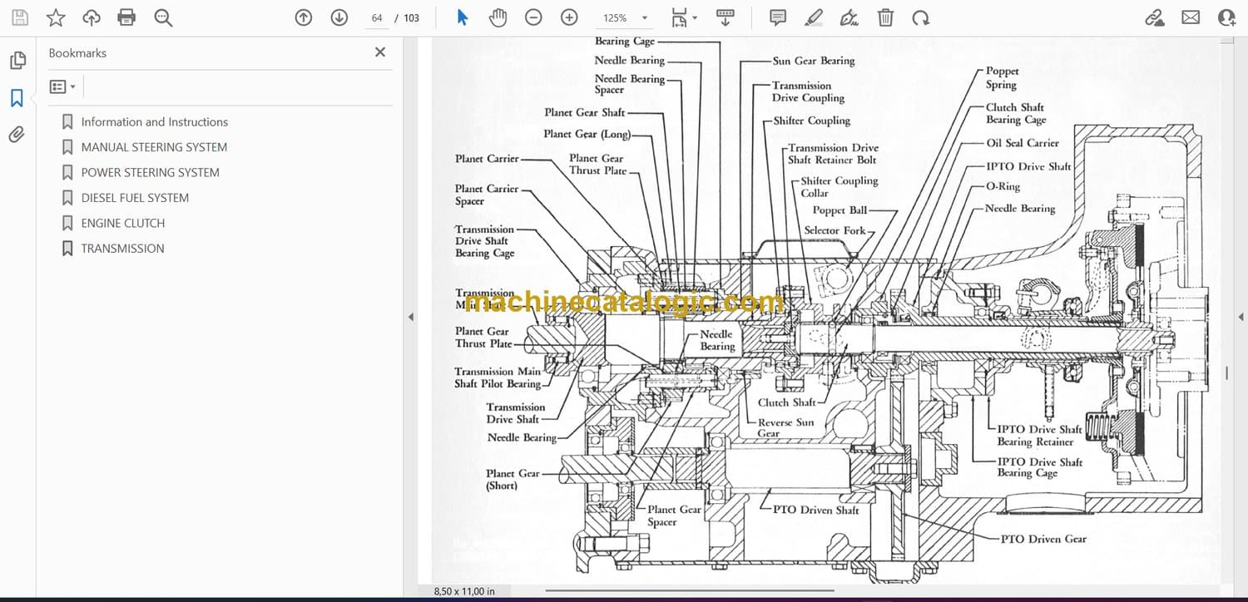Viewport: 1248px width, 602px height.
Task: Add a sticky note comment
Action: 778,17
